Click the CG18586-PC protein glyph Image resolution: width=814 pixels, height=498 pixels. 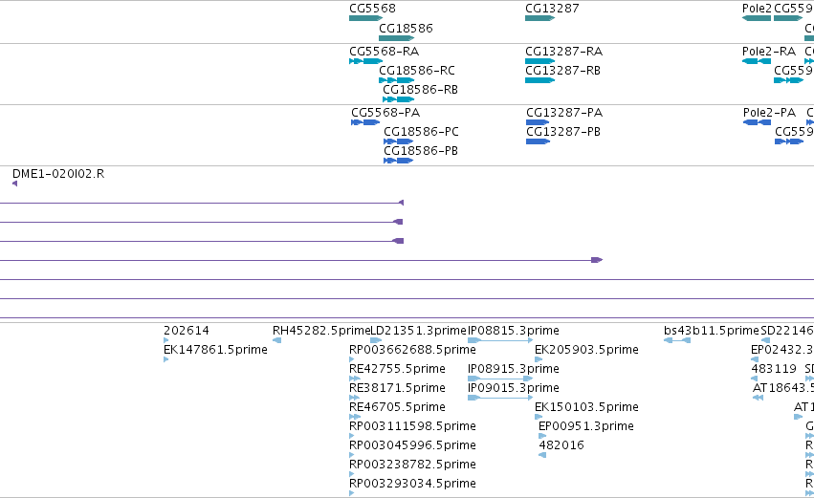(x=399, y=141)
